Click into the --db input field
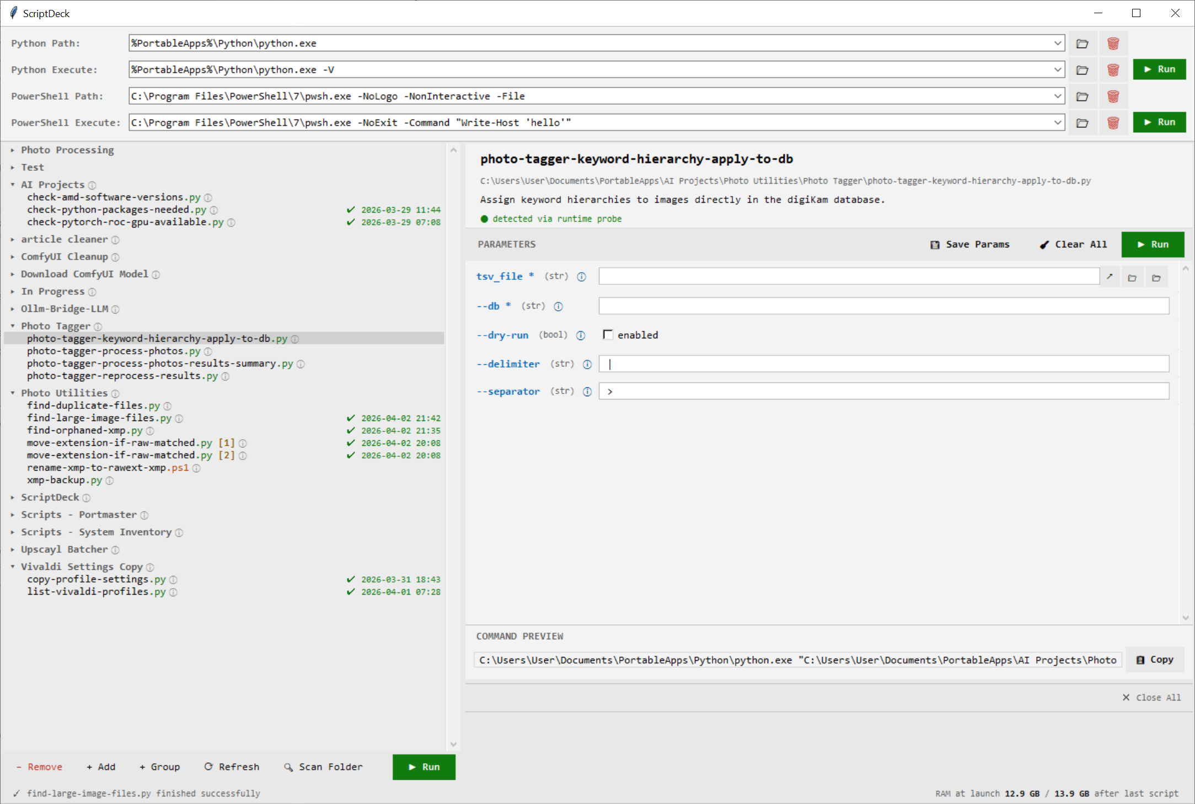 pyautogui.click(x=883, y=306)
